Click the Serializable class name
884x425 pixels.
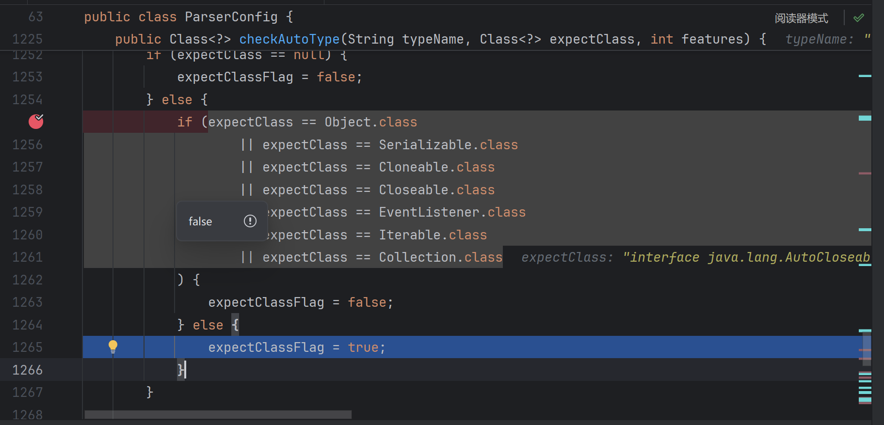[x=425, y=145]
